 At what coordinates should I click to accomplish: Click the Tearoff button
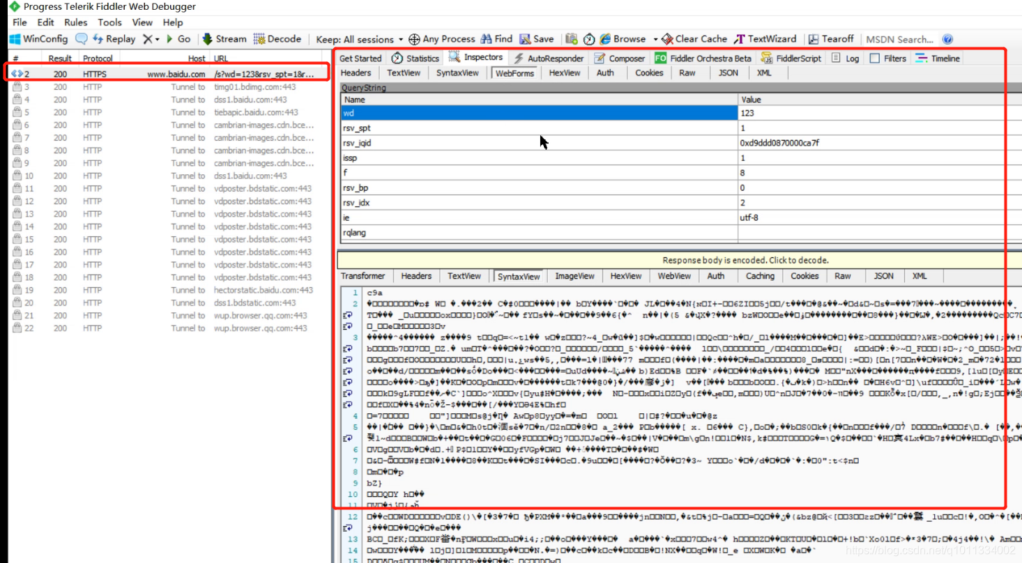(x=831, y=39)
